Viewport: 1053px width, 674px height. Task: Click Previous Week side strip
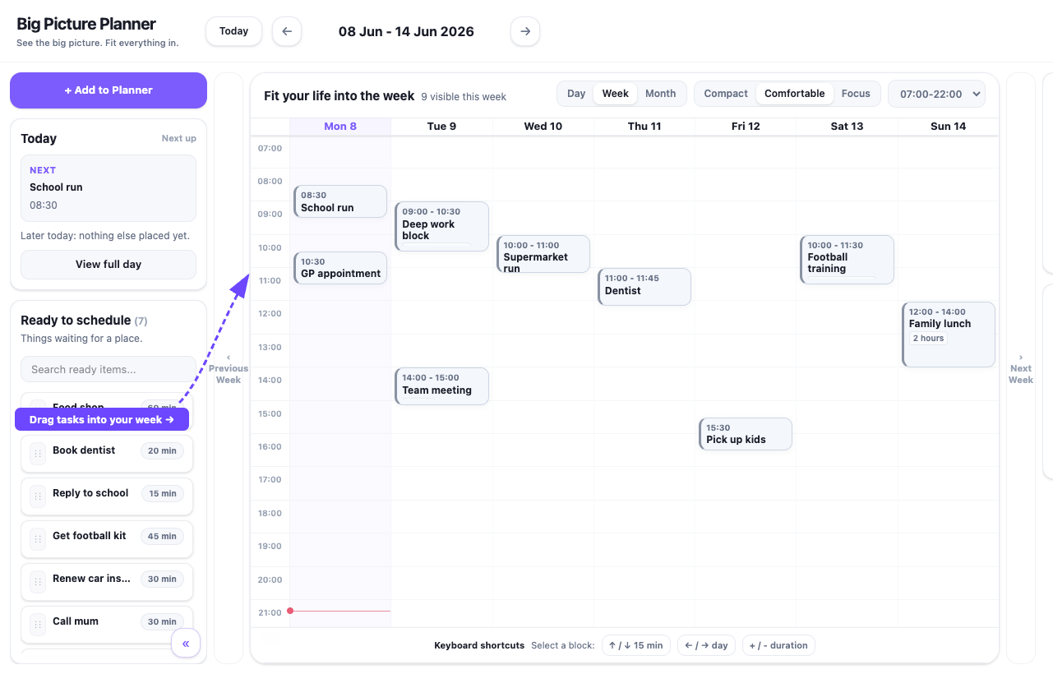point(229,368)
